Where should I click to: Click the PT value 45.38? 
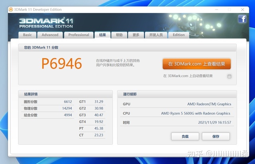(99, 129)
